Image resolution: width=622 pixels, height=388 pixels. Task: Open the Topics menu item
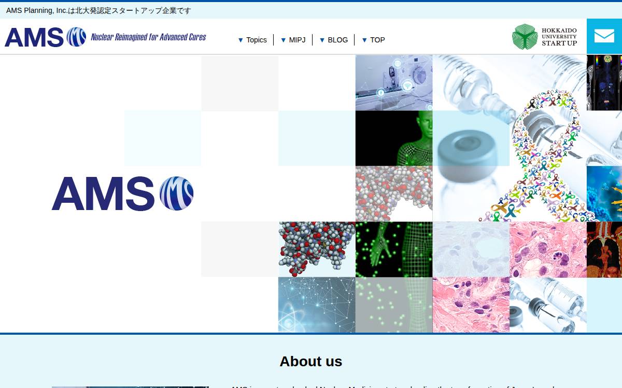tap(252, 40)
